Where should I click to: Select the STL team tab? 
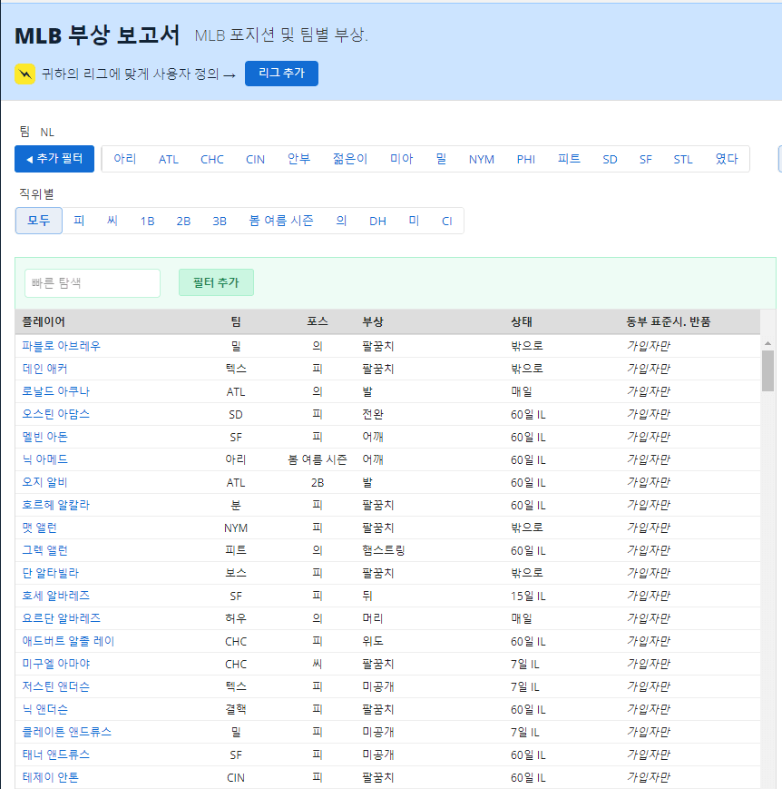682,159
